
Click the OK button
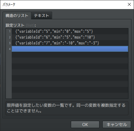tap(85, 125)
